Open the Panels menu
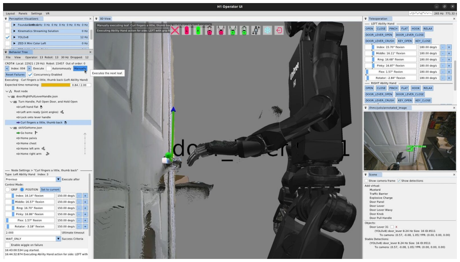460x262 pixels. [x=22, y=13]
